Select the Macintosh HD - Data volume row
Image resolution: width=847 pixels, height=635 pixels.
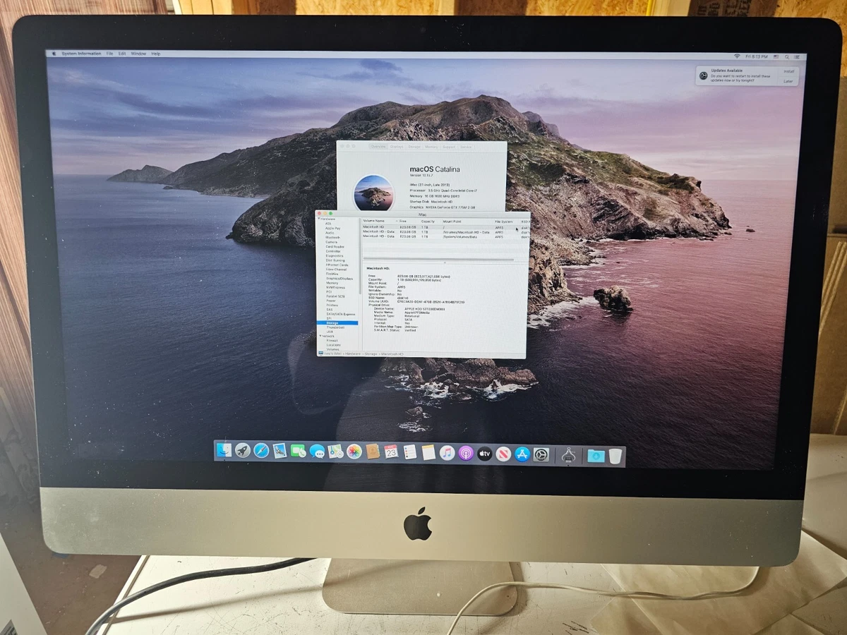click(374, 232)
